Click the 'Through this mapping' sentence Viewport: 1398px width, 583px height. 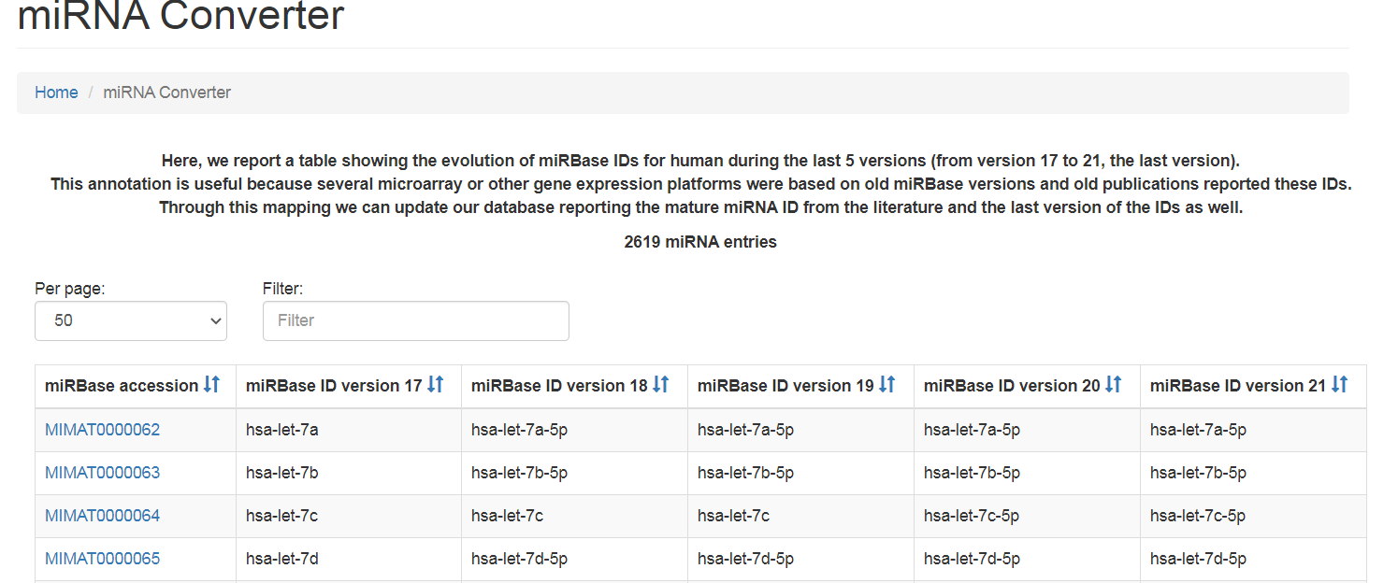[700, 207]
